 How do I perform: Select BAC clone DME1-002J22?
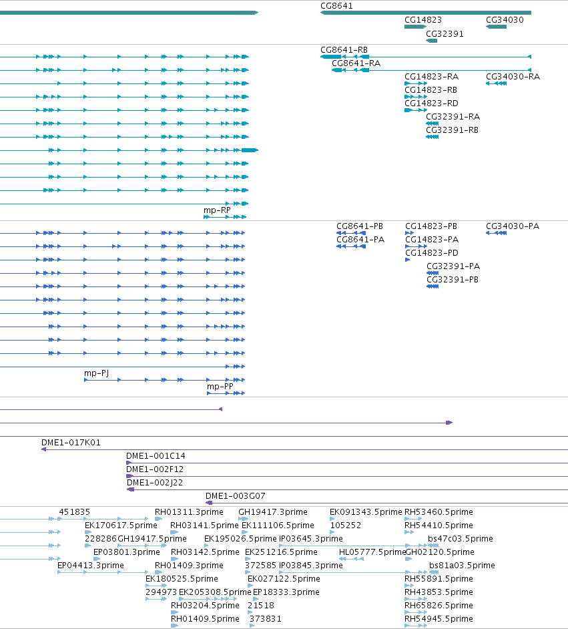[155, 483]
